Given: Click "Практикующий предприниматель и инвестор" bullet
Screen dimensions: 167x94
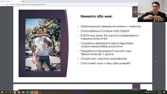Looking at the screenshot, I should pyautogui.click(x=111, y=26).
